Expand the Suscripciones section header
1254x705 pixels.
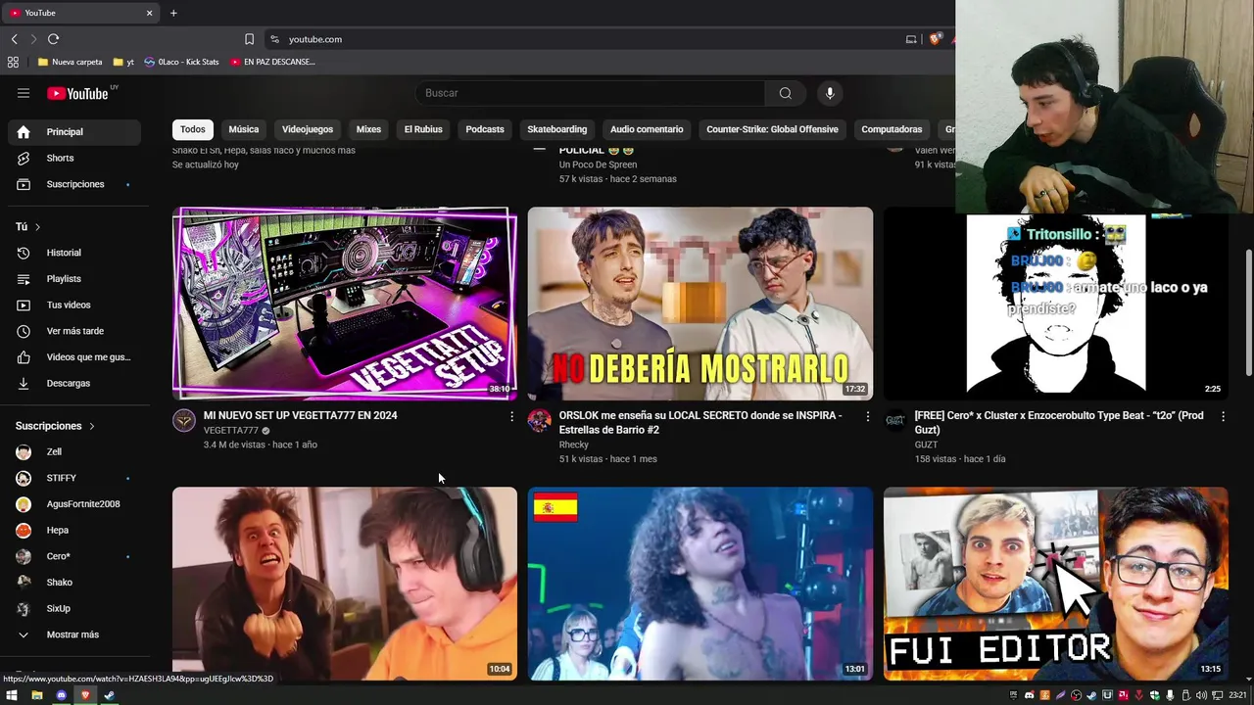click(55, 426)
